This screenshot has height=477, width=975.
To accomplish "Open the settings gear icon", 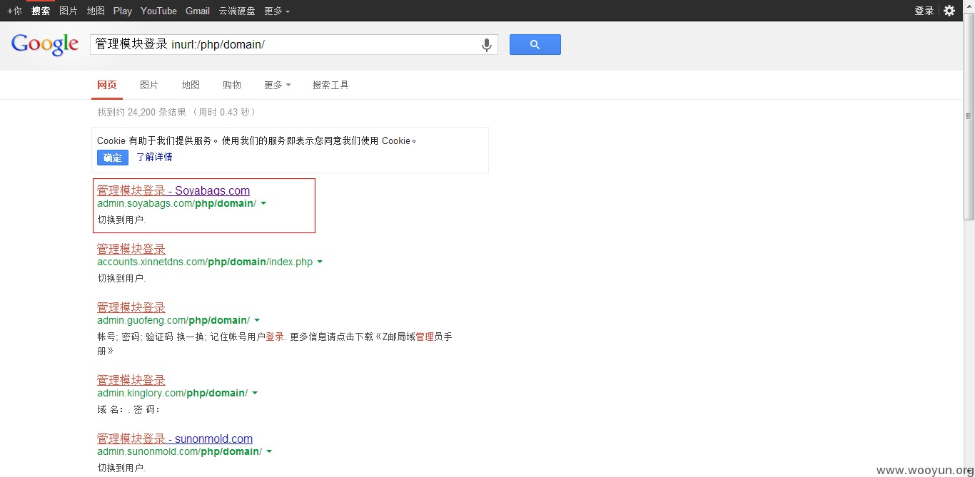I will 949,11.
